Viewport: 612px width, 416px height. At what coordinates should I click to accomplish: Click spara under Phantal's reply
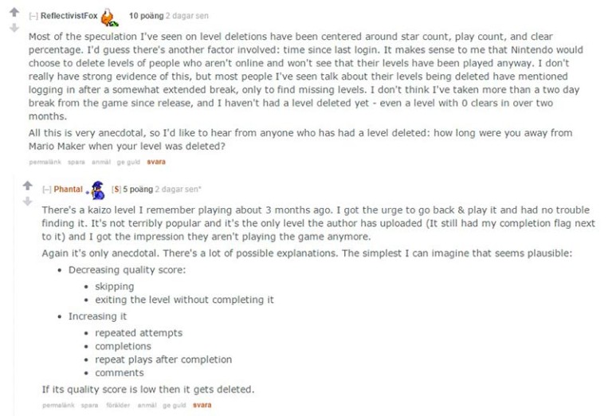click(90, 405)
